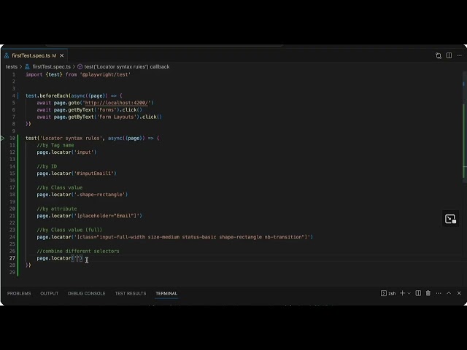The width and height of the screenshot is (467, 350).
Task: Click the '//by ID' comment line
Action: (47, 166)
